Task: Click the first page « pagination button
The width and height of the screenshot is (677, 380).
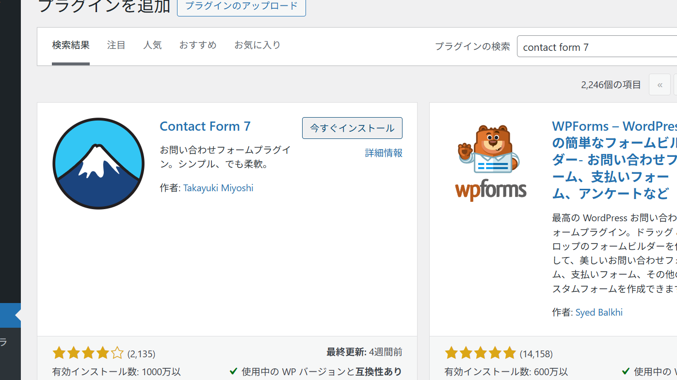Action: [x=660, y=85]
